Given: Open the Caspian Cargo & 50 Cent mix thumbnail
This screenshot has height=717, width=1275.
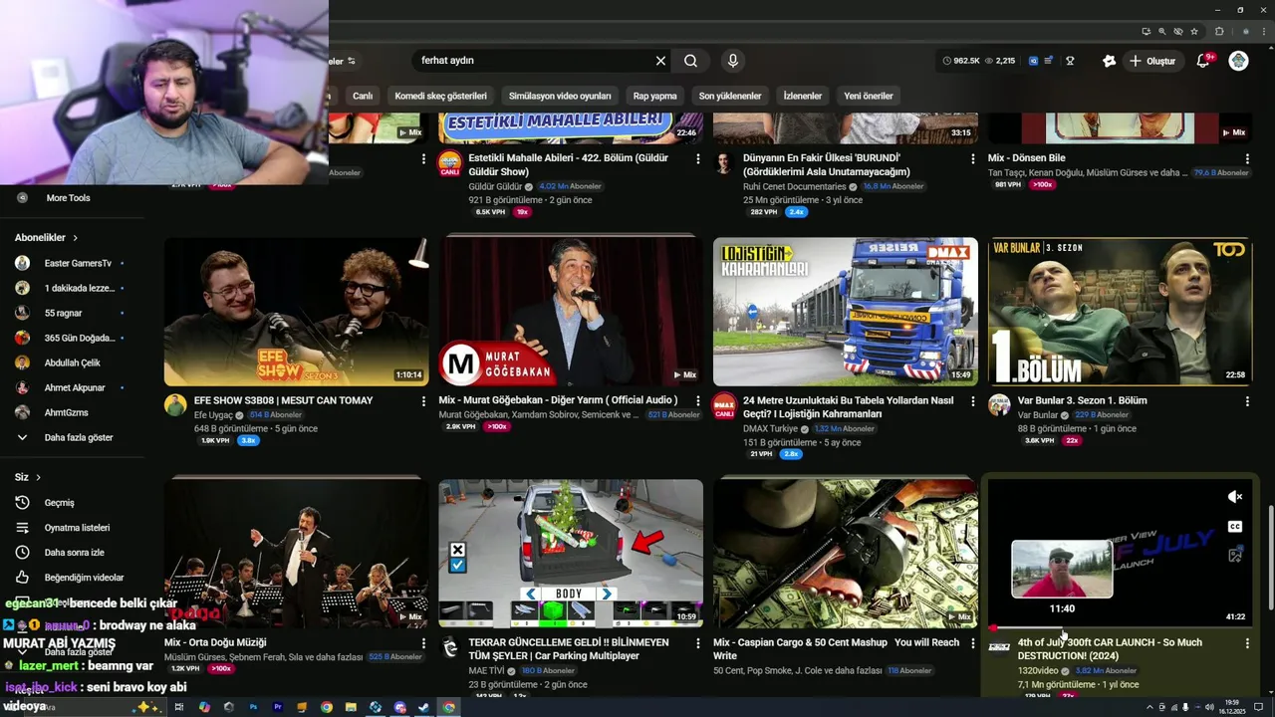Looking at the screenshot, I should coord(846,554).
